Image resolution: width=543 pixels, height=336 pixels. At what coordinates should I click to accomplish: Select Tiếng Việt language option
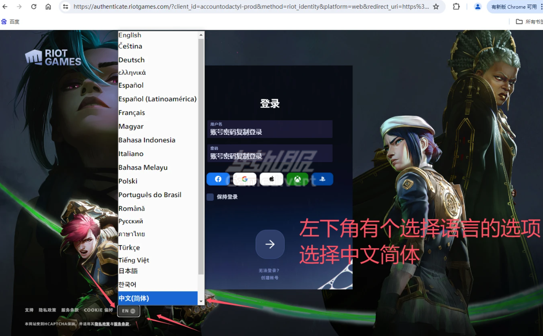(158, 260)
